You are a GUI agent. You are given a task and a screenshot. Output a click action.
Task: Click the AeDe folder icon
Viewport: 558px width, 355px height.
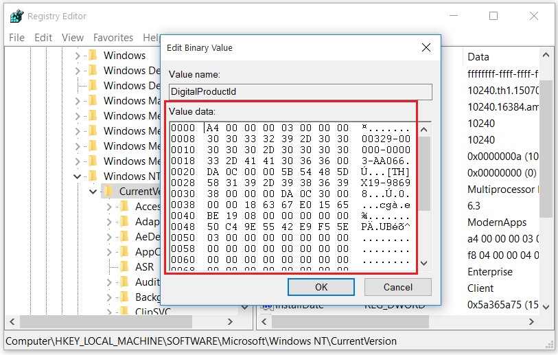[x=124, y=236]
